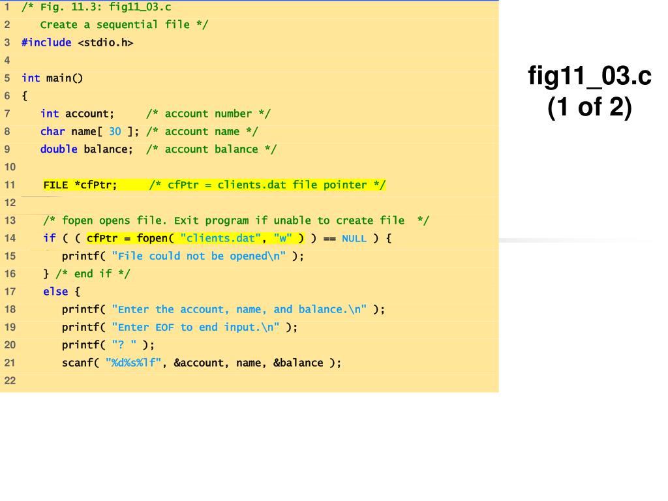The width and height of the screenshot is (668, 501).
Task: Click the comment "/* Fig. 11.3: fig11_03.c"
Action: [x=97, y=7]
